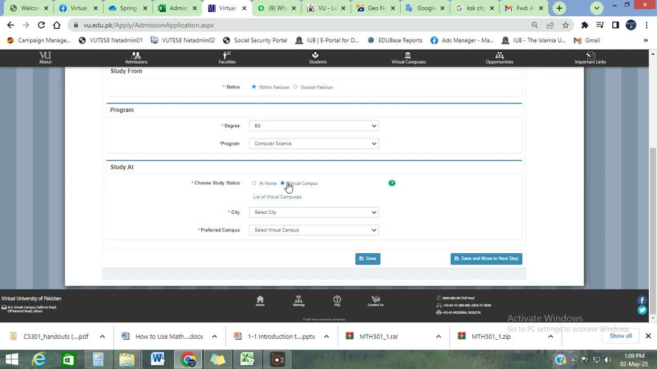Click the green help icon beside study status
The height and width of the screenshot is (369, 657).
click(x=392, y=183)
